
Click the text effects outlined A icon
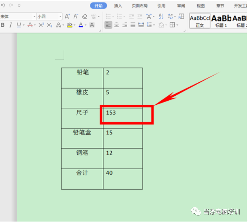pos(59,25)
